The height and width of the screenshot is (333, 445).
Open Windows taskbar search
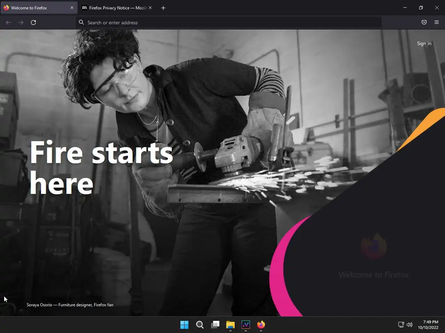(x=200, y=325)
